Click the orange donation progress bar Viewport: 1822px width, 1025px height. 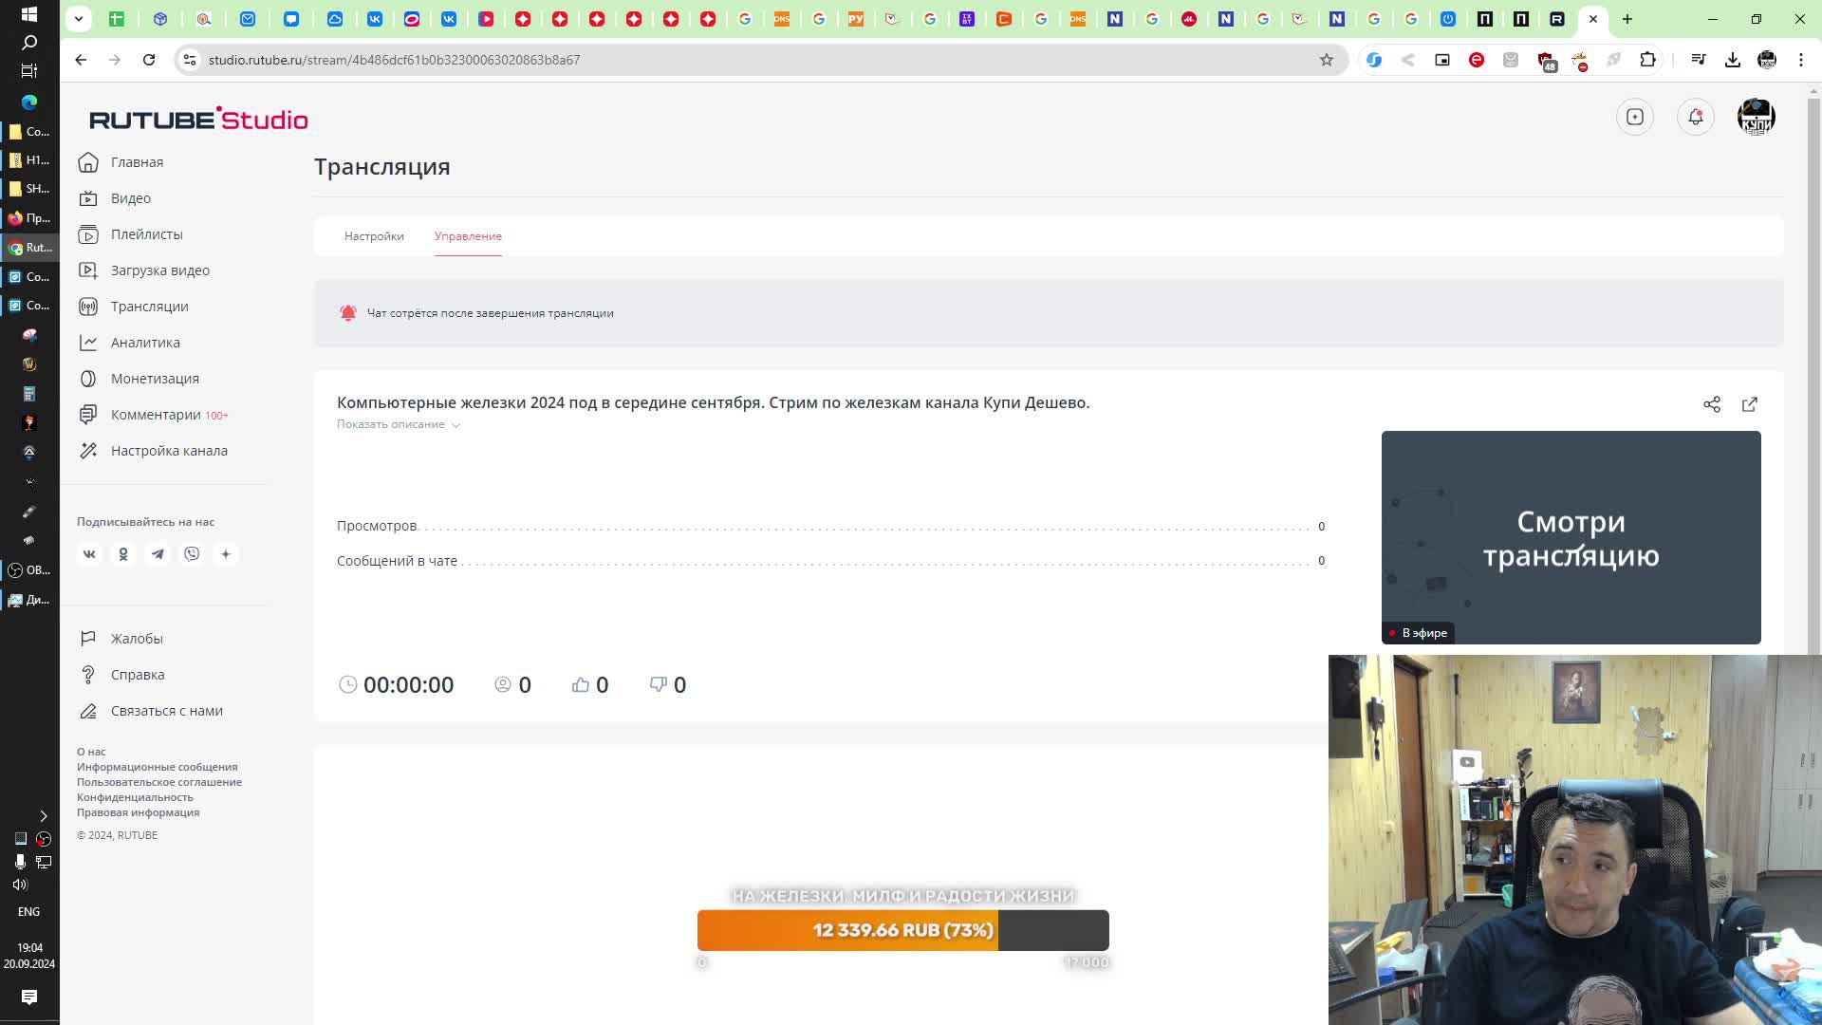[846, 930]
